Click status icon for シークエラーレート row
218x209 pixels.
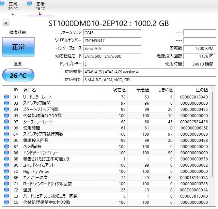coord(7,122)
